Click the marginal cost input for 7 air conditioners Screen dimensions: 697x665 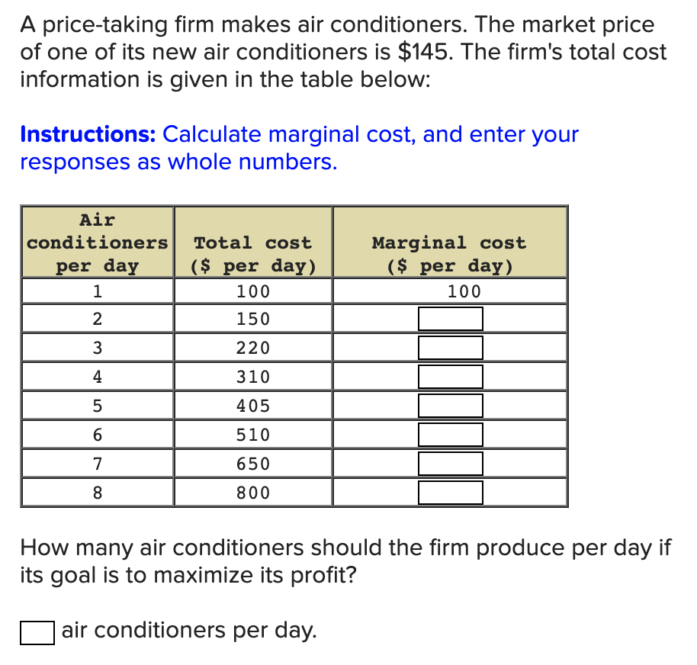point(450,463)
